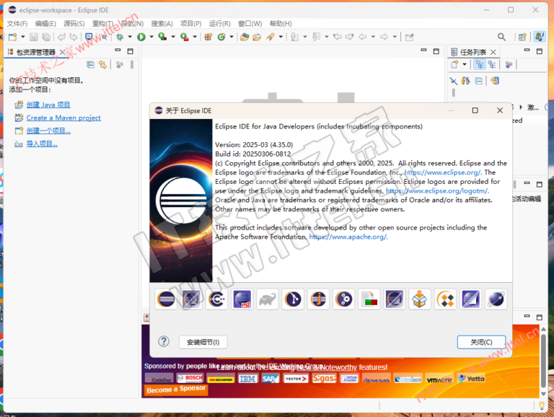Click the 安装细节(I) button
This screenshot has width=554, height=417.
click(x=203, y=342)
